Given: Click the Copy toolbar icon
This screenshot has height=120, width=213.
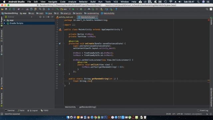Looking at the screenshot, I should click(x=31, y=9).
